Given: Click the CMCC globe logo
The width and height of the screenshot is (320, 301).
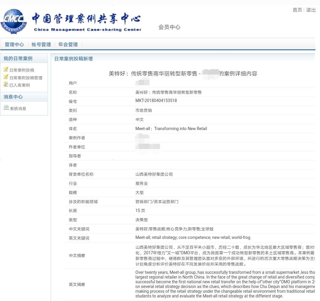Looking at the screenshot, I should 14,21.
